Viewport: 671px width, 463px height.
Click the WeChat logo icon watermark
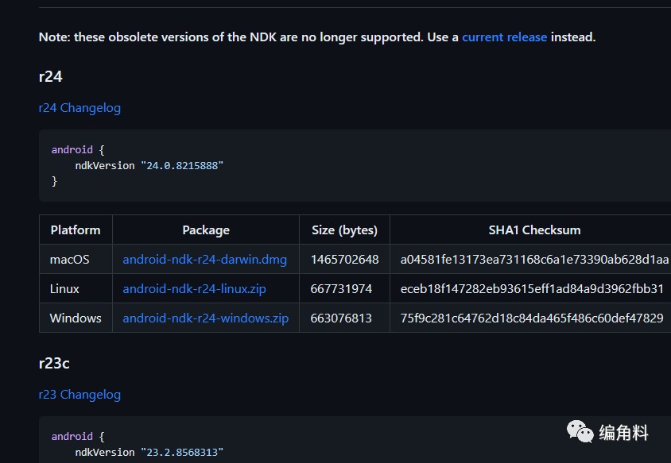[x=580, y=431]
